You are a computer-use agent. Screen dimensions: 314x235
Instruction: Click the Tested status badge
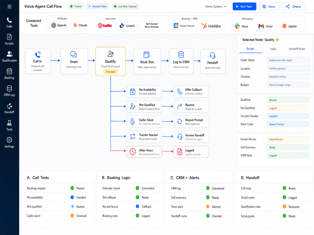(76, 6)
